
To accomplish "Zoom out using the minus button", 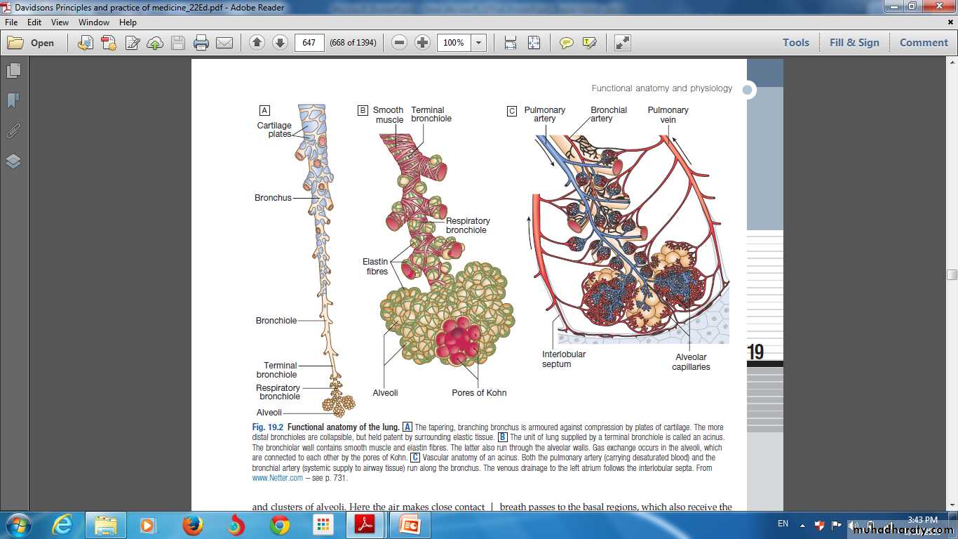I will (x=399, y=43).
